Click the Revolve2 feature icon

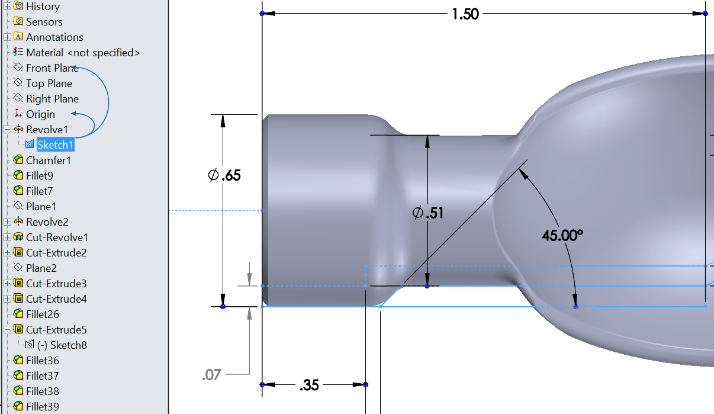pos(18,222)
